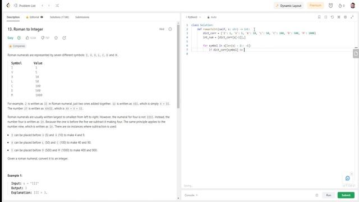Click the green Submit button
The height and width of the screenshot is (202, 359).
346,195
